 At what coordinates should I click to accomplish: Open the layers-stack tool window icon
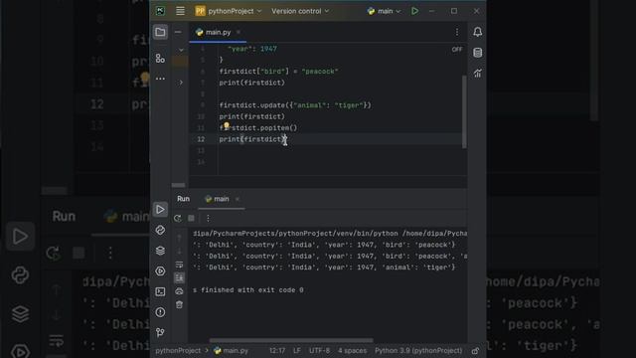tap(160, 251)
